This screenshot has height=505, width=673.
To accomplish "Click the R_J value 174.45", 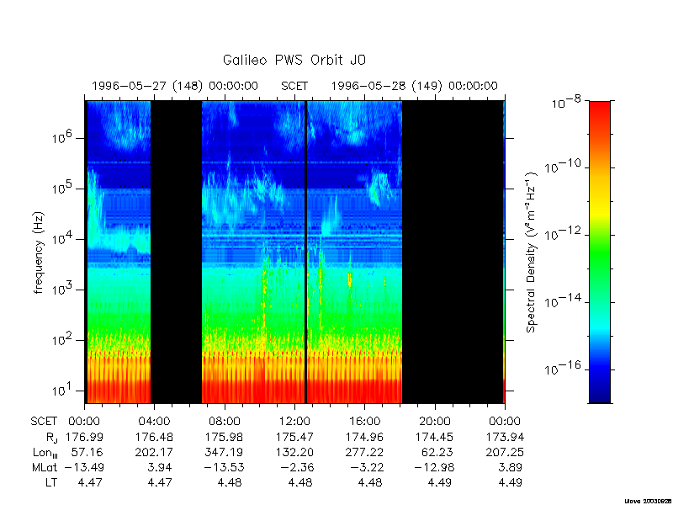I will coord(434,437).
